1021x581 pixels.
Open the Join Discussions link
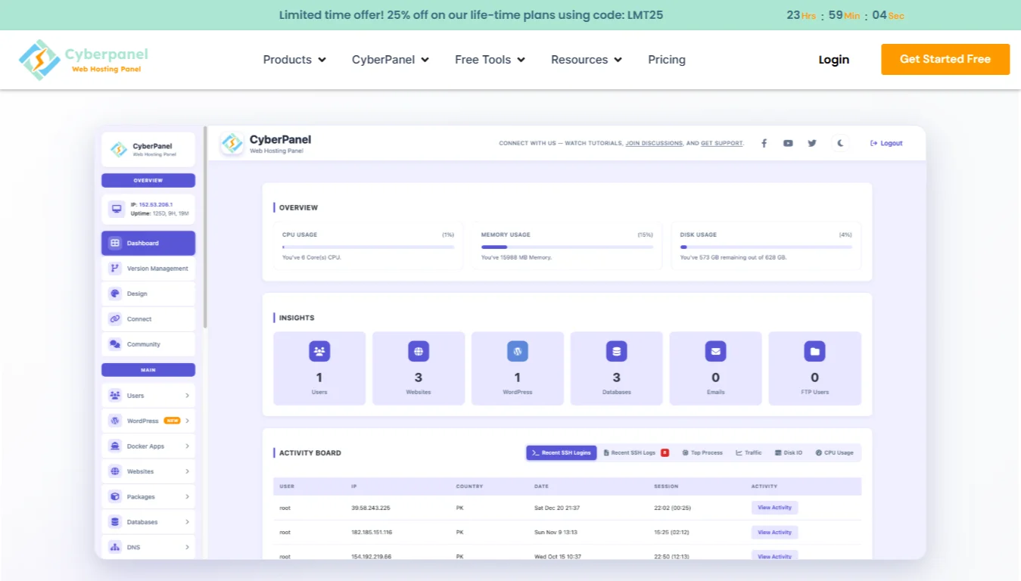654,143
